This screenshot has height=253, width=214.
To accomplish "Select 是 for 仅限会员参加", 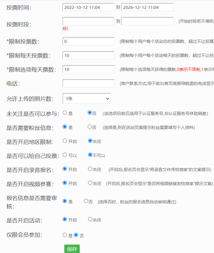I will coord(65,235).
